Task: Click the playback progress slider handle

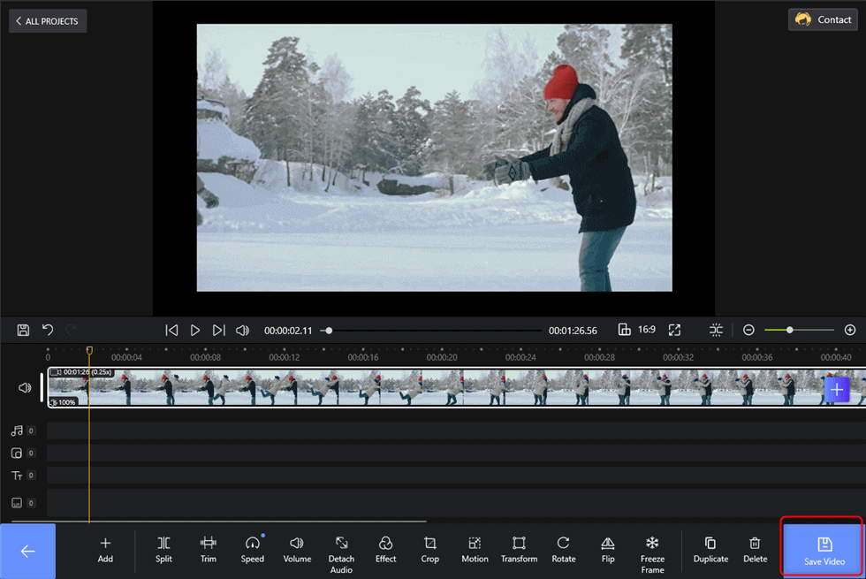Action: [x=329, y=331]
